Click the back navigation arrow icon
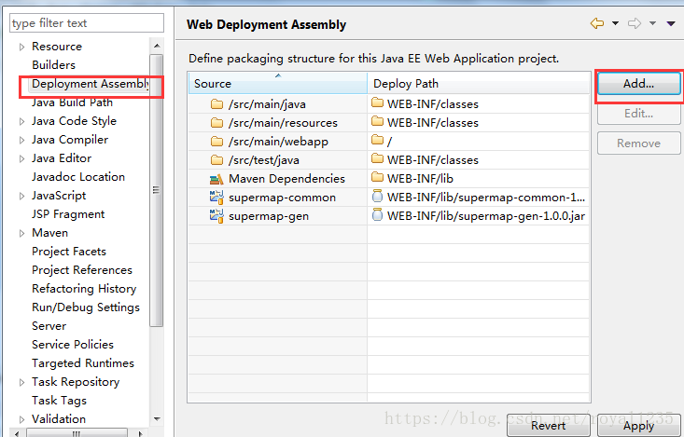Image resolution: width=684 pixels, height=437 pixels. point(597,23)
